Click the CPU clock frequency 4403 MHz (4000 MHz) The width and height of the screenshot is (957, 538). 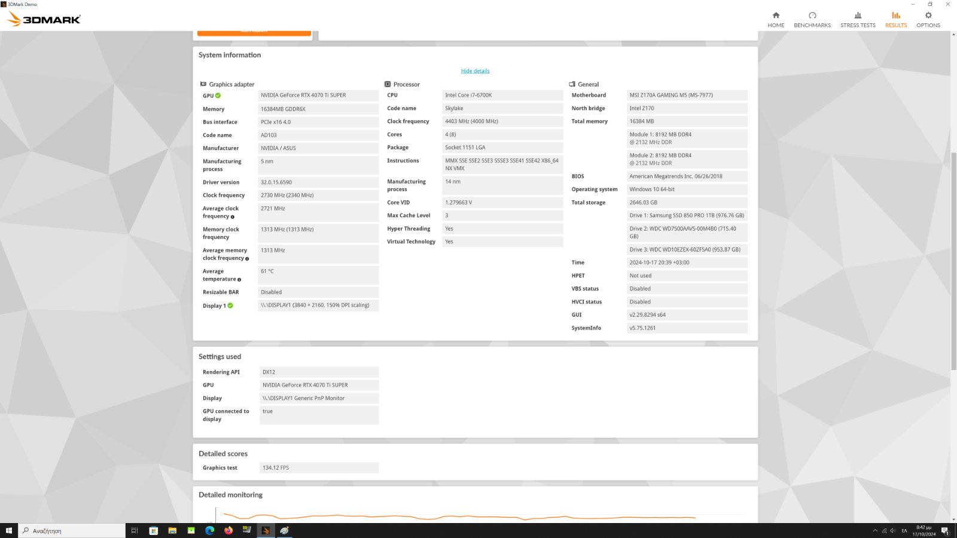502,121
